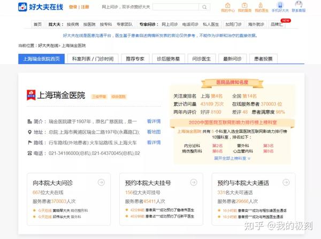Open the medical kit icon in header
321x239 pixels.
point(244,5)
